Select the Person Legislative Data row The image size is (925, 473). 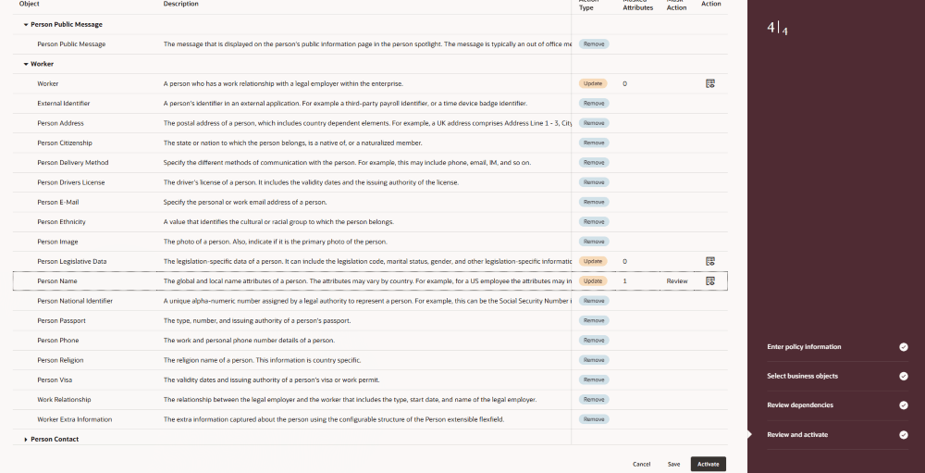pos(370,261)
